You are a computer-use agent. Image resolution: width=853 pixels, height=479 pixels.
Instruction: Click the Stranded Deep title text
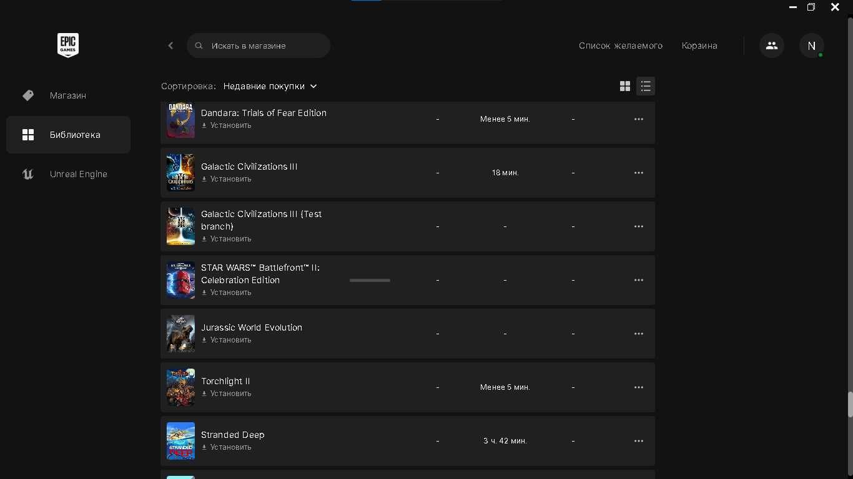tap(233, 435)
